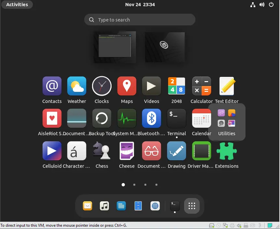Open the power system menu
280x229 pixels.
tap(271, 5)
